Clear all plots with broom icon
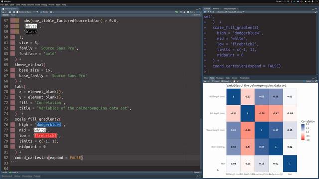This screenshot has width=319, height=179. (x=238, y=81)
